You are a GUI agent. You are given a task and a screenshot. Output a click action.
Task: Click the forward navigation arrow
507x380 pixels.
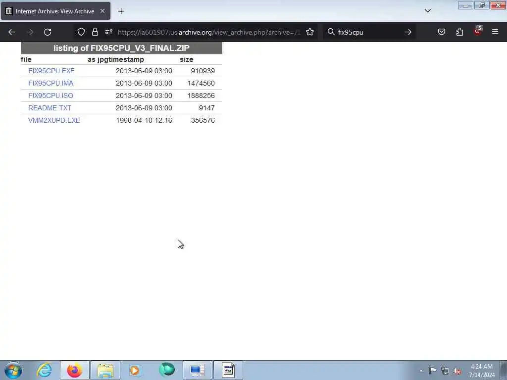(29, 32)
